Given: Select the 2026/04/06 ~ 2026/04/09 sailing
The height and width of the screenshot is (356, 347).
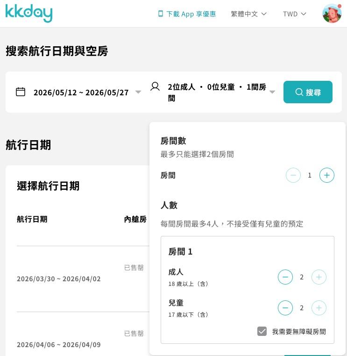Looking at the screenshot, I should tap(59, 345).
